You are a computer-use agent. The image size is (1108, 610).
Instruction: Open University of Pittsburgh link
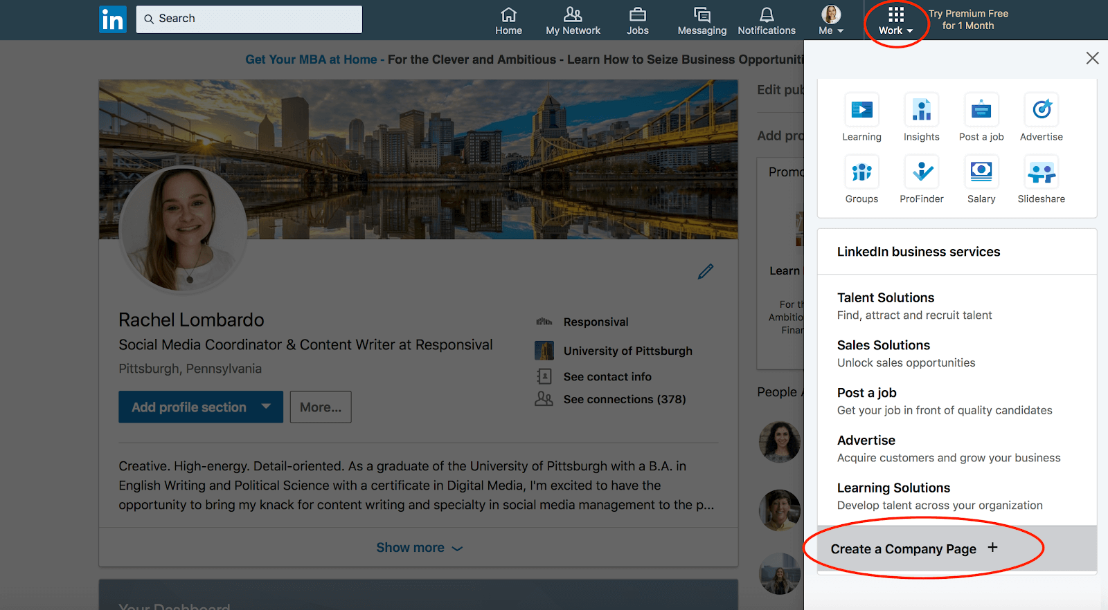627,351
